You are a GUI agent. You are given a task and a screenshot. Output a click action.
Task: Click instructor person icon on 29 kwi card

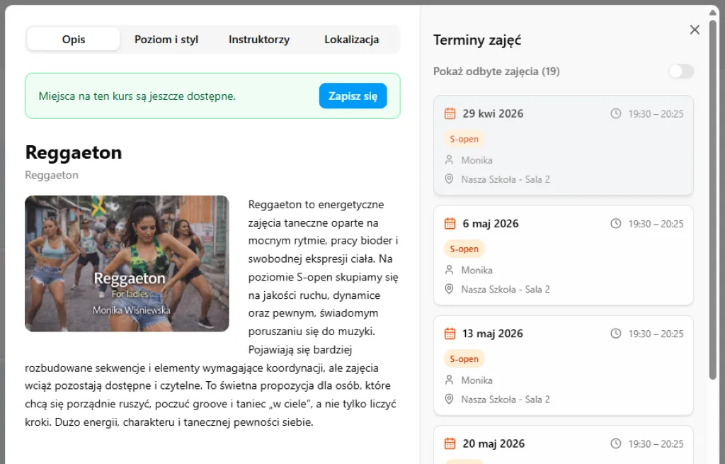click(x=449, y=160)
